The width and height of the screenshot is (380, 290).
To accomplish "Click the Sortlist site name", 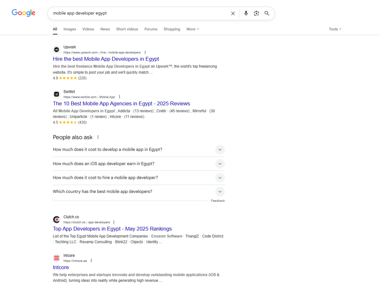I will [69, 91].
